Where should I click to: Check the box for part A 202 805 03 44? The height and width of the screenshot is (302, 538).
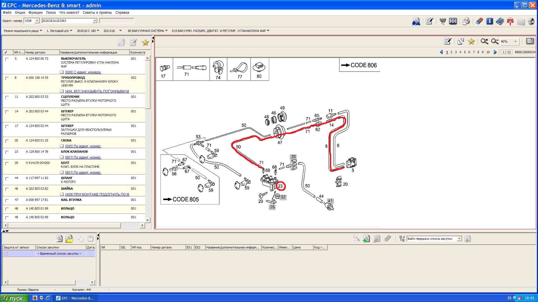[x=7, y=112]
